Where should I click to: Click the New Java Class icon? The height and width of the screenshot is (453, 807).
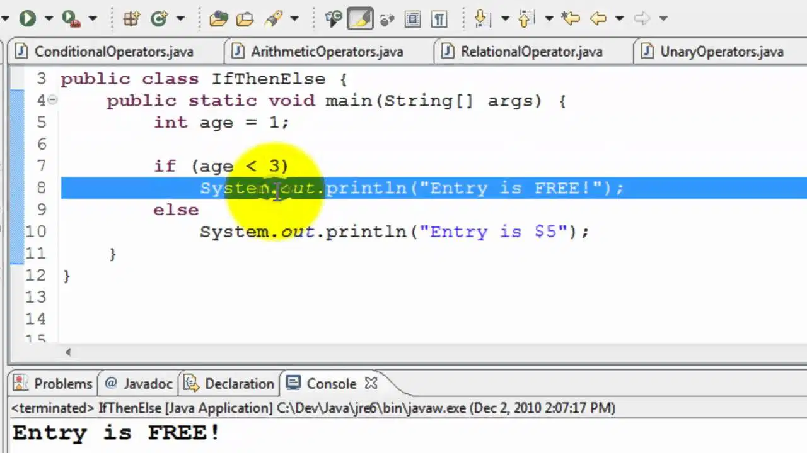159,18
